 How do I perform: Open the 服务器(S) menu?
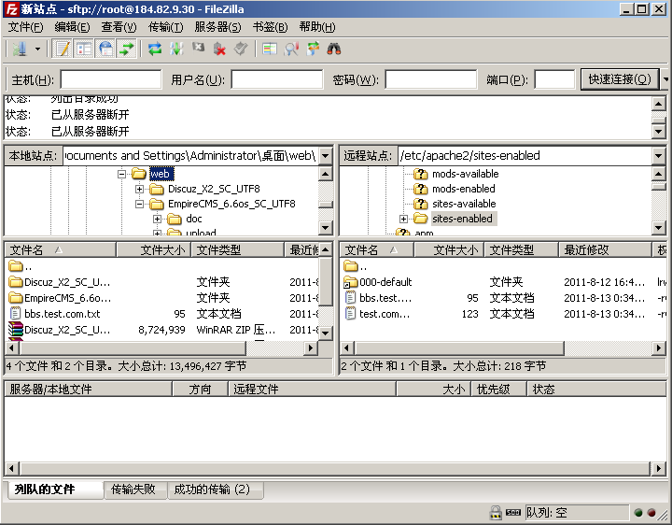click(x=217, y=27)
